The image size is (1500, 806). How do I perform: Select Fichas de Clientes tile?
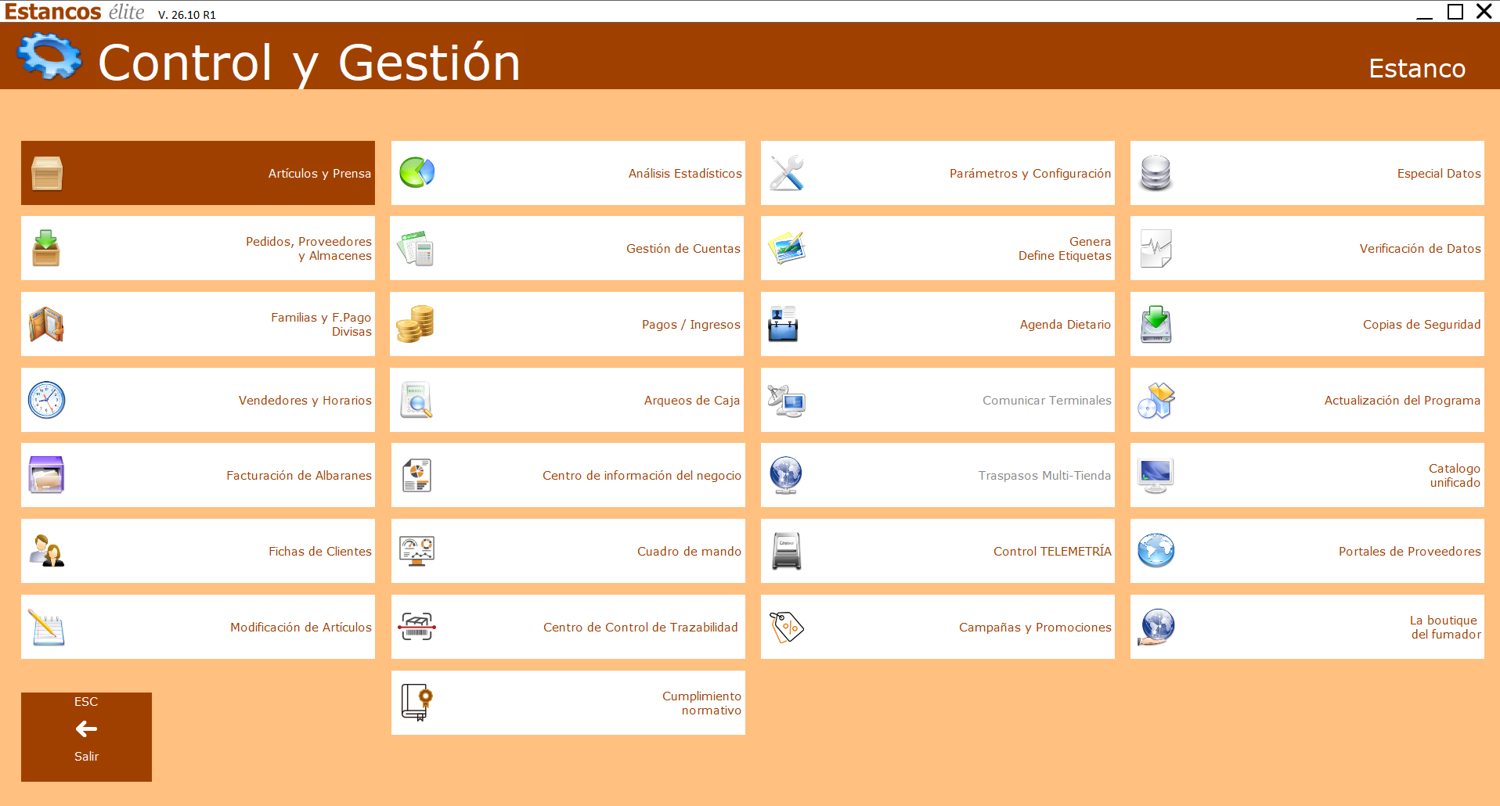point(198,551)
